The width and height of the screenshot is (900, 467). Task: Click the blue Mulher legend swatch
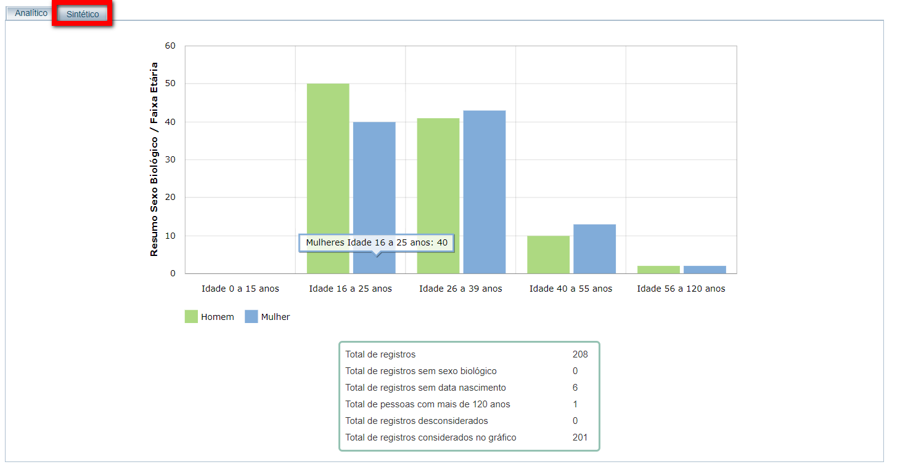(x=251, y=317)
